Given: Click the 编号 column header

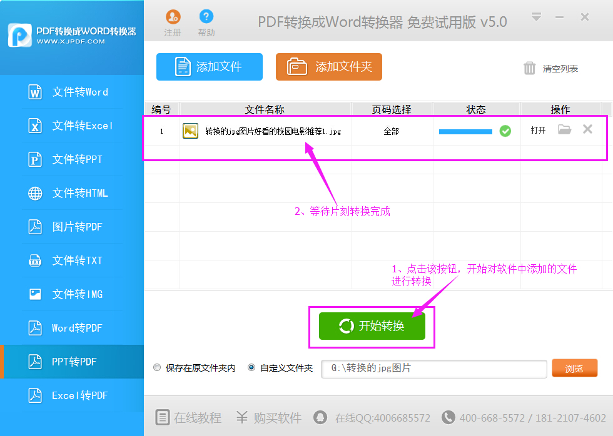Looking at the screenshot, I should [161, 109].
